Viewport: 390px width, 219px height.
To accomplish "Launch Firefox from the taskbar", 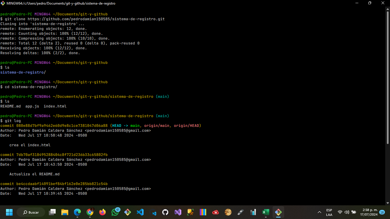I will point(102,212).
